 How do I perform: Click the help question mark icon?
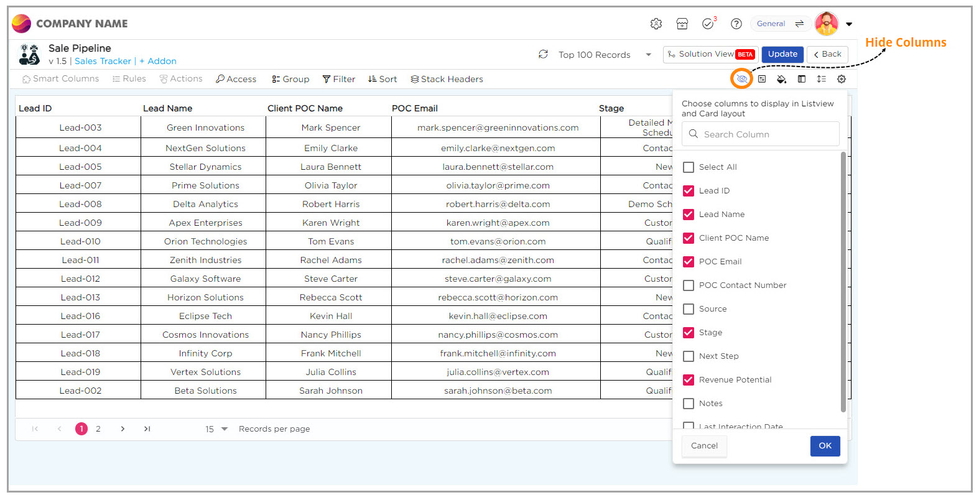click(736, 24)
